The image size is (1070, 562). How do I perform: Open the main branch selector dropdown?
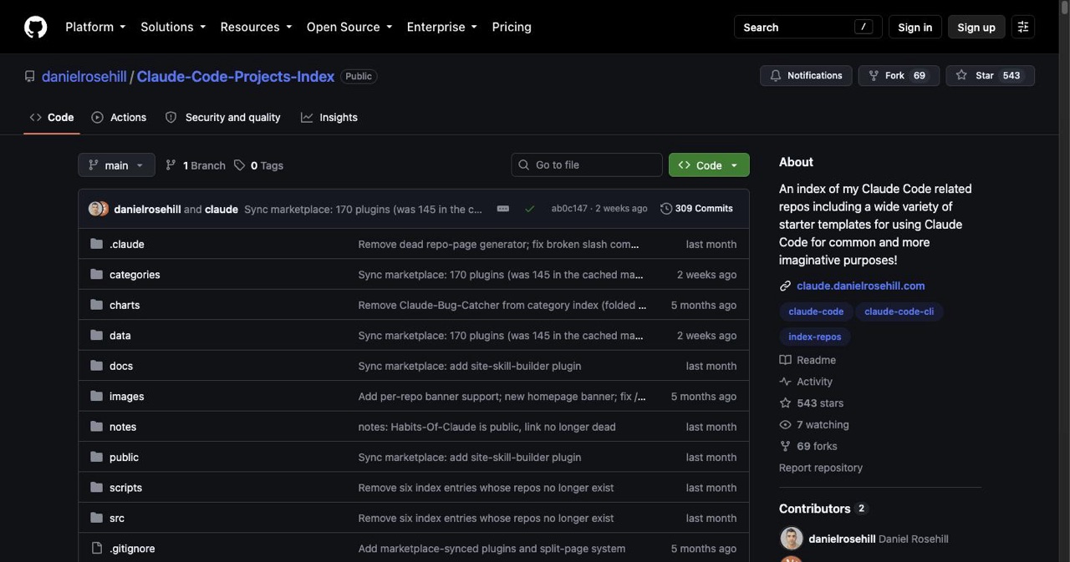tap(116, 165)
